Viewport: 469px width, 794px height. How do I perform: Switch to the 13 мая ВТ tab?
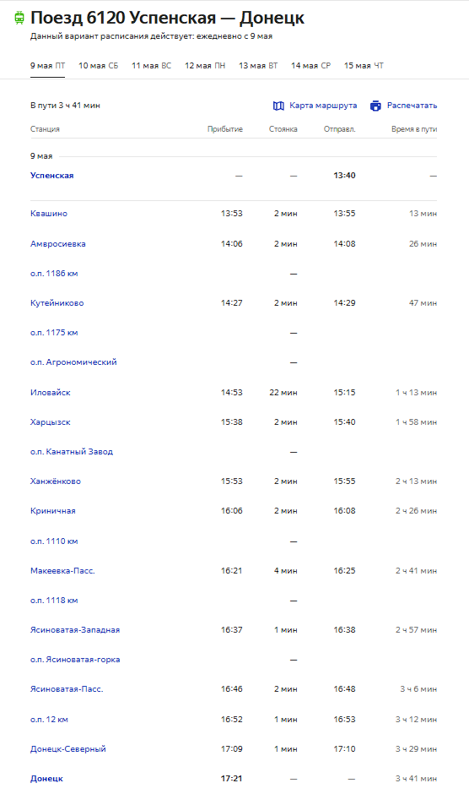pyautogui.click(x=258, y=65)
